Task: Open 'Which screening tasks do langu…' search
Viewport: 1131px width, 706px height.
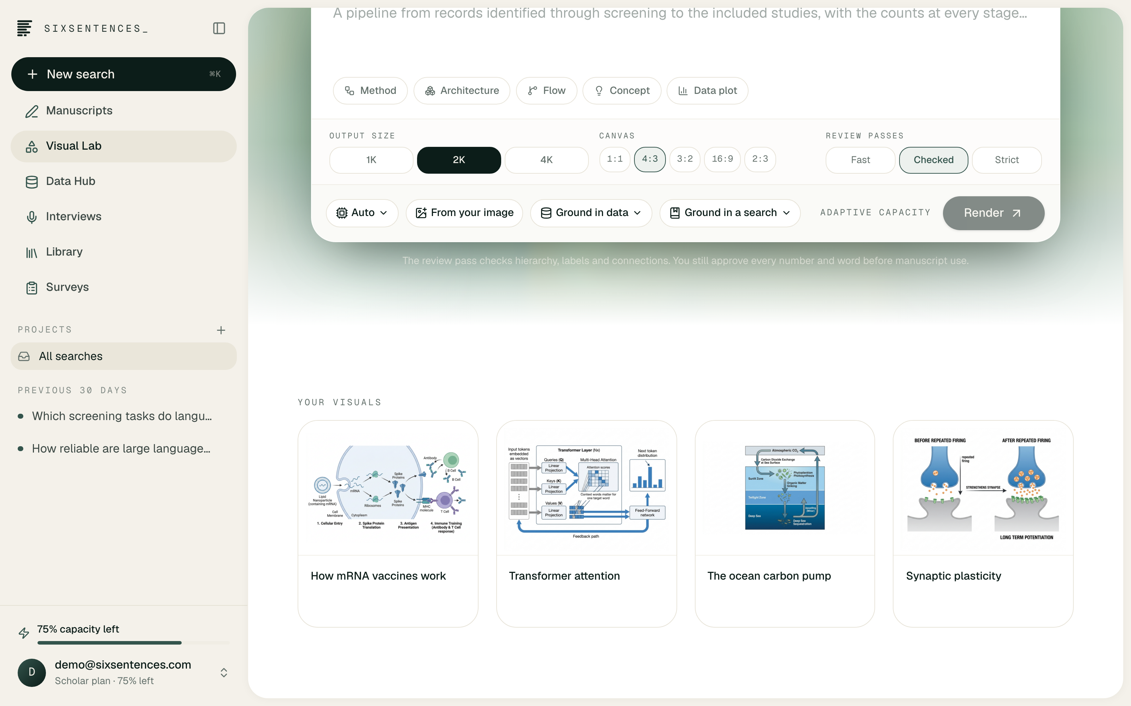Action: pyautogui.click(x=123, y=416)
